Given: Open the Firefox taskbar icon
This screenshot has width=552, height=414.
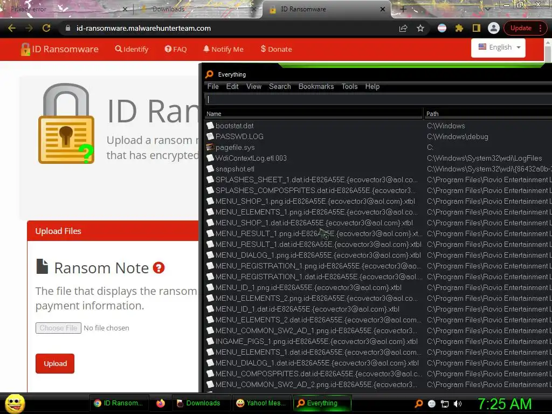Looking at the screenshot, I should pyautogui.click(x=161, y=403).
